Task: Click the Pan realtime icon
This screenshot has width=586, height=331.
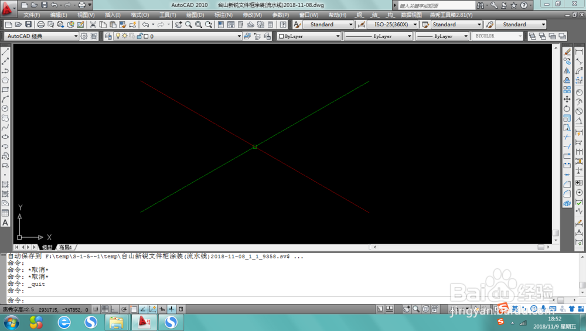Action: coord(179,25)
